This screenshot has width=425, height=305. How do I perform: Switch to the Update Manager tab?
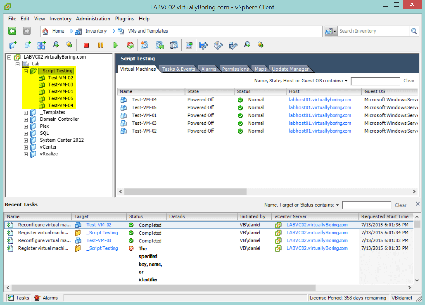point(290,69)
